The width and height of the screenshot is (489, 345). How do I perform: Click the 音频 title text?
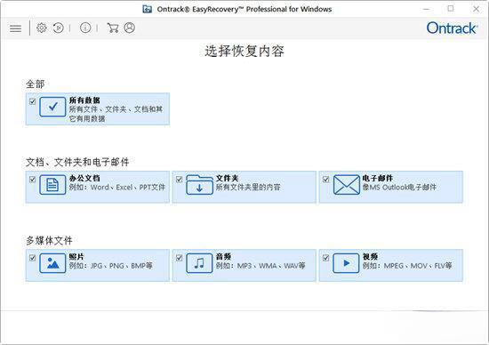[223, 257]
